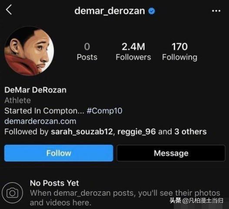The height and width of the screenshot is (209, 229).
Task: Open reggie_96 mutual follower profile
Action: click(x=136, y=132)
